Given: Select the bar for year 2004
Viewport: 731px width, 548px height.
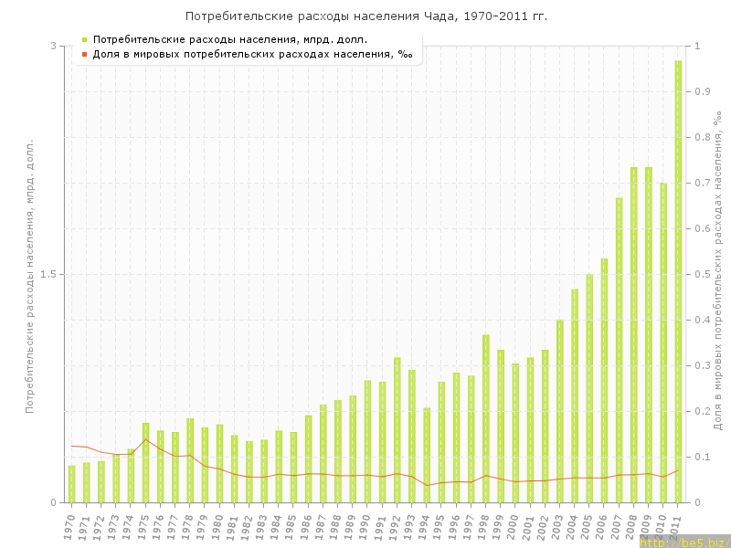Looking at the screenshot, I should 575,395.
